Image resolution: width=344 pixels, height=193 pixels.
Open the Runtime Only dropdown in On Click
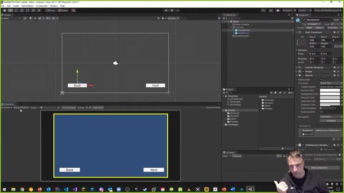[x=307, y=130]
